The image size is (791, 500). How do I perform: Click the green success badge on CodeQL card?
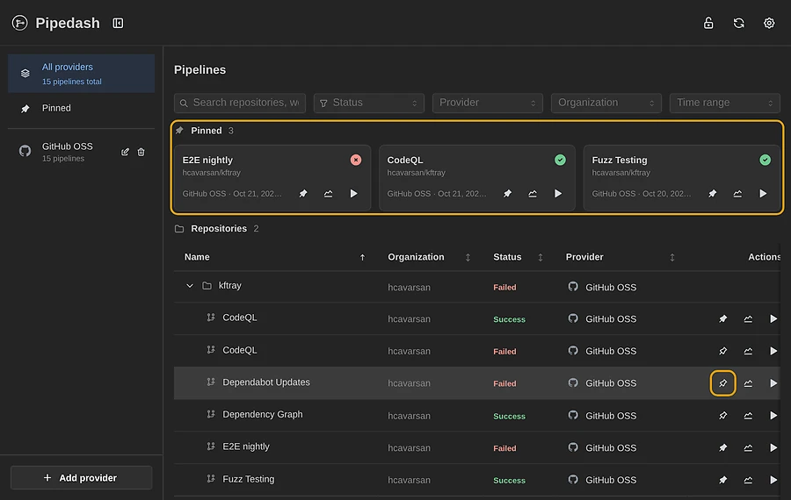(560, 160)
